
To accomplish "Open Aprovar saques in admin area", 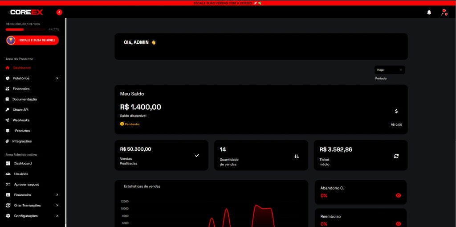I will (26, 185).
